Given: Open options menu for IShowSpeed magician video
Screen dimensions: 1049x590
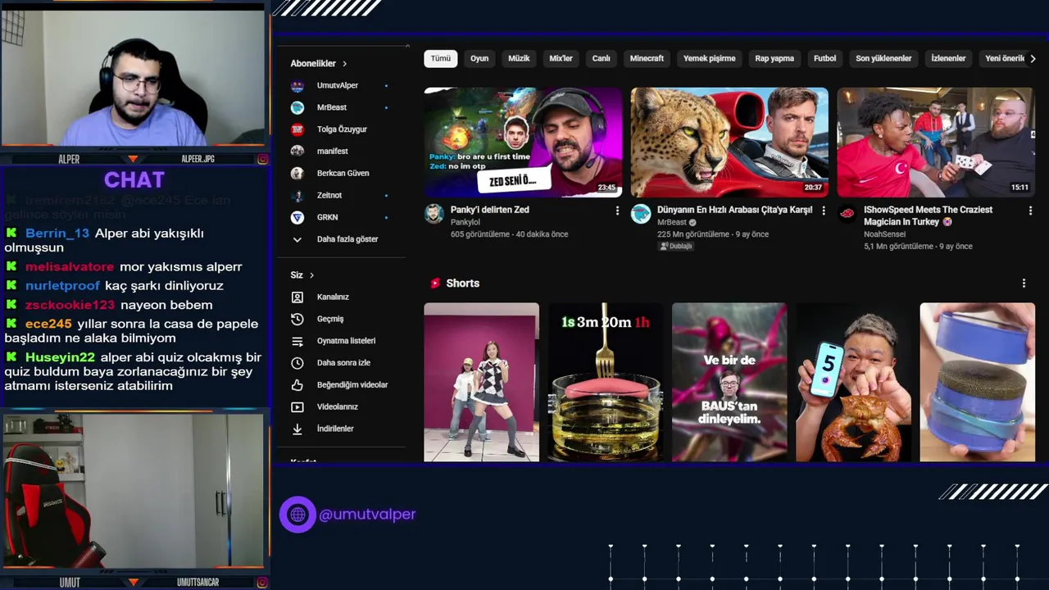Looking at the screenshot, I should point(1030,211).
